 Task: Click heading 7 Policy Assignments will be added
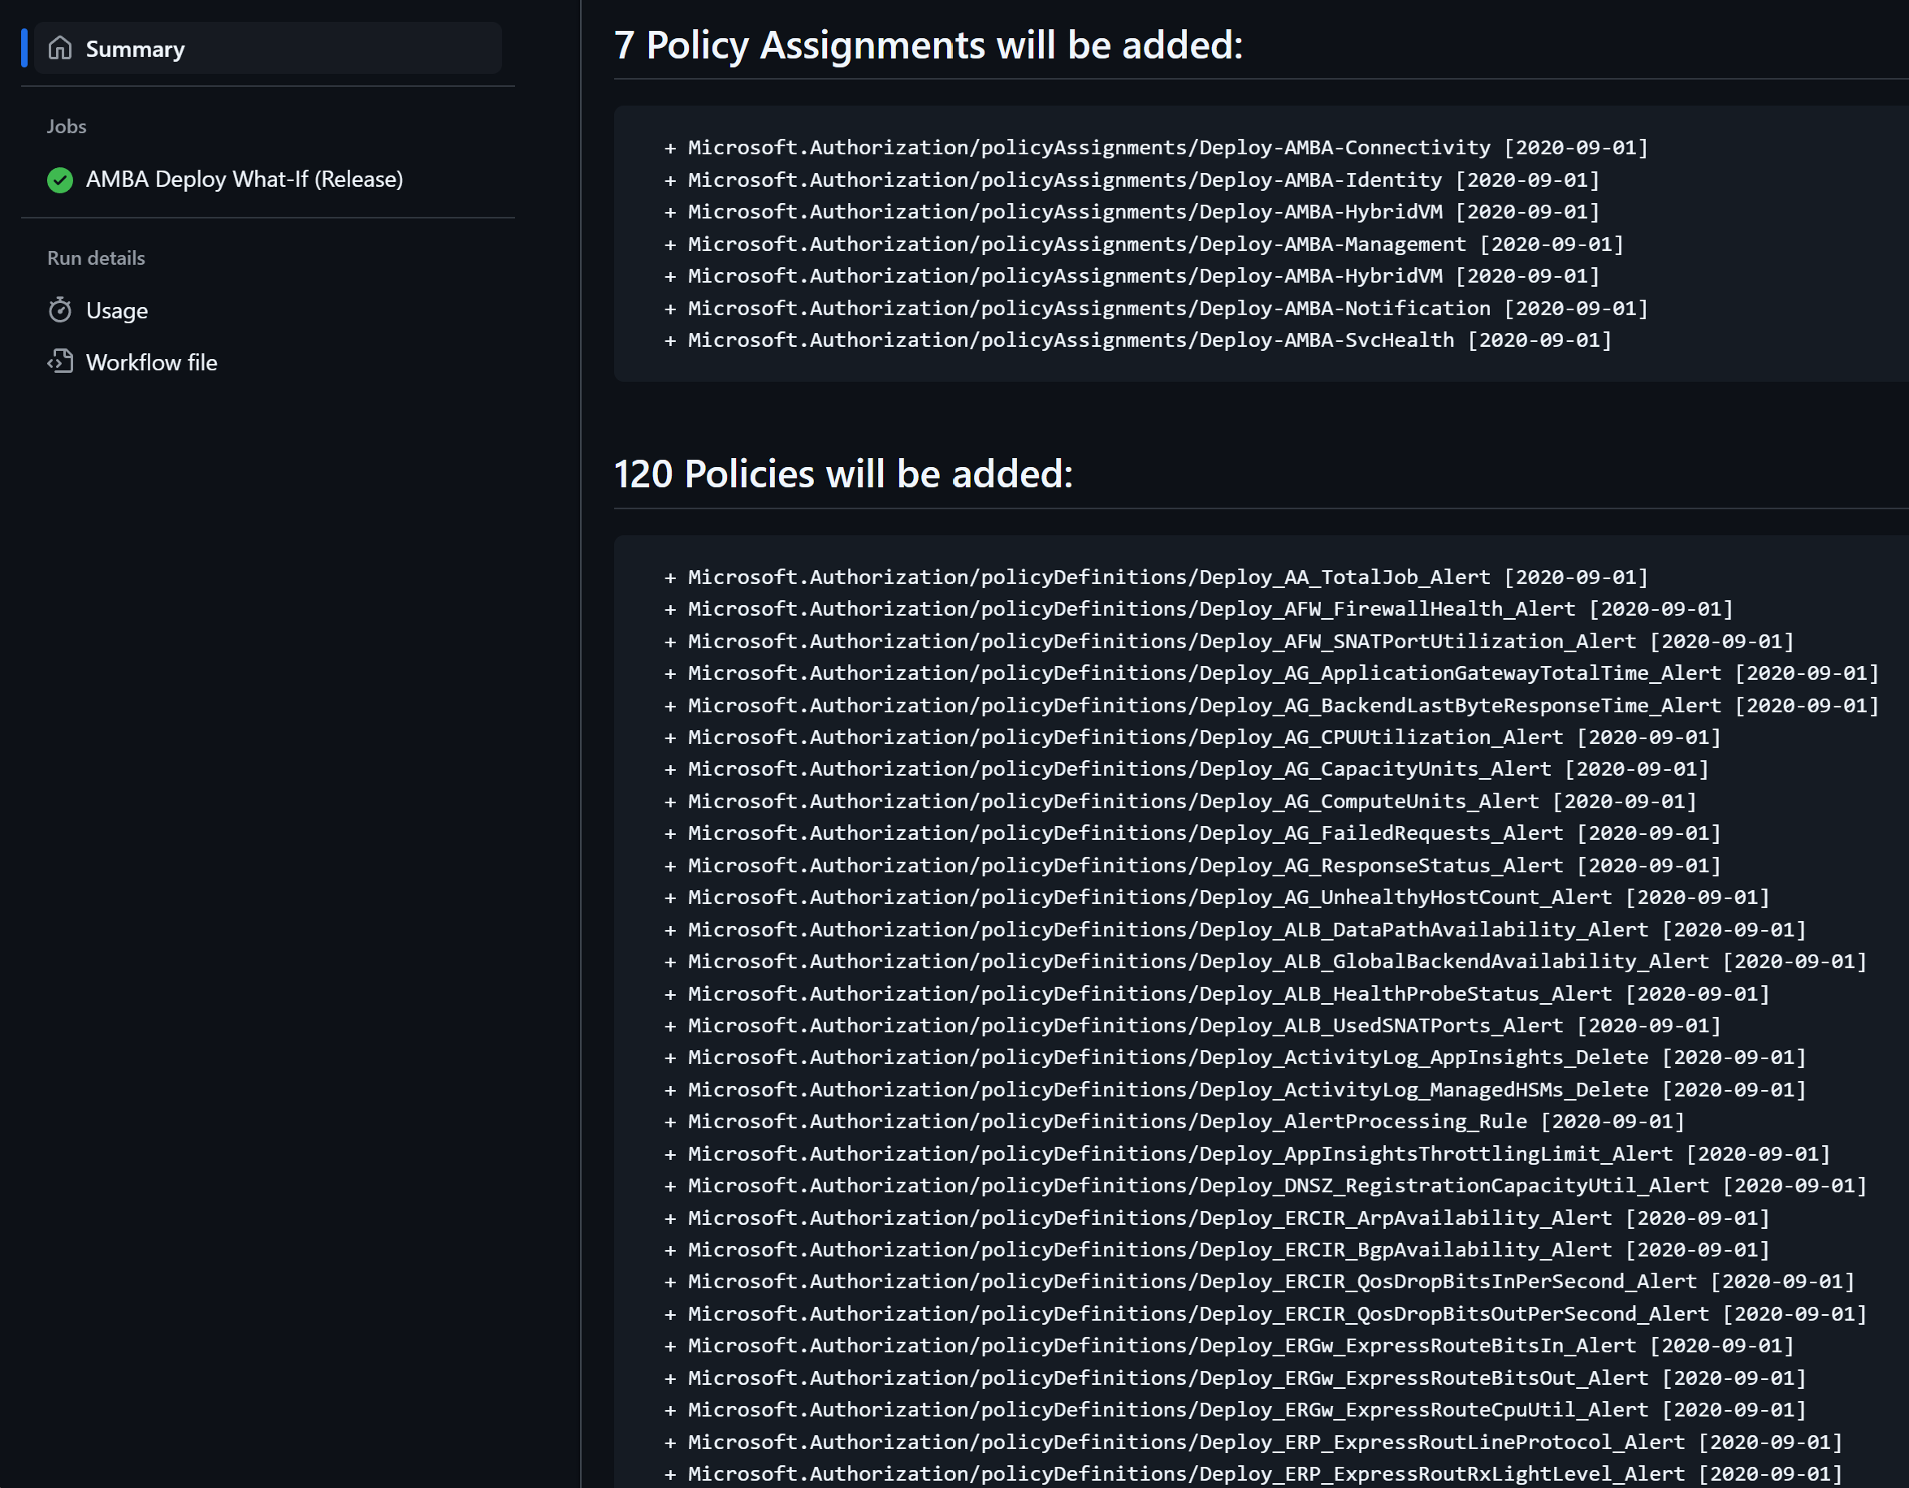929,45
